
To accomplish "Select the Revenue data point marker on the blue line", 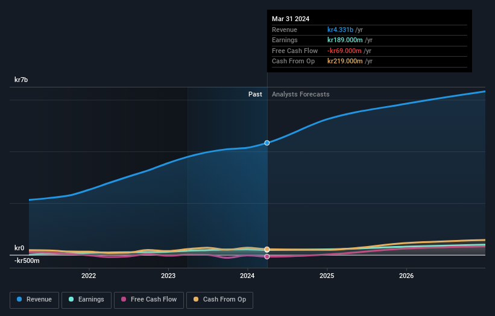I will [267, 143].
